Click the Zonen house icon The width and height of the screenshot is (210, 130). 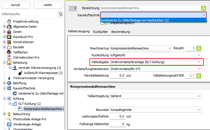click(x=9, y=32)
